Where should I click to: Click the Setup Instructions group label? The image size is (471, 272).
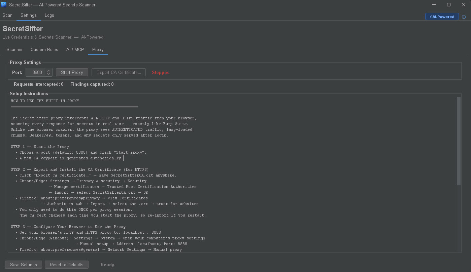(x=29, y=94)
